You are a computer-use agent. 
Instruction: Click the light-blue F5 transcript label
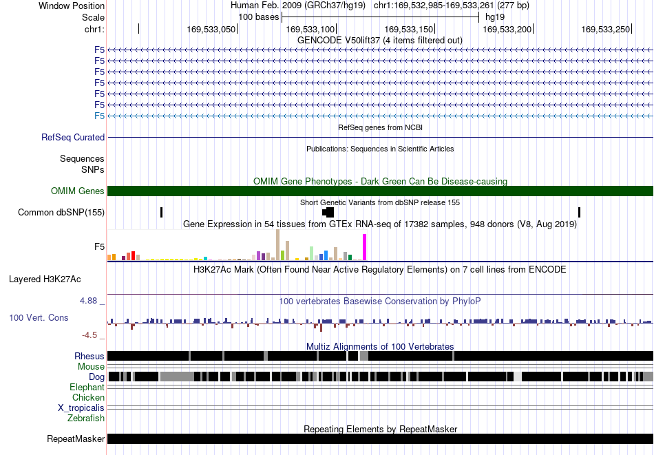[x=99, y=116]
